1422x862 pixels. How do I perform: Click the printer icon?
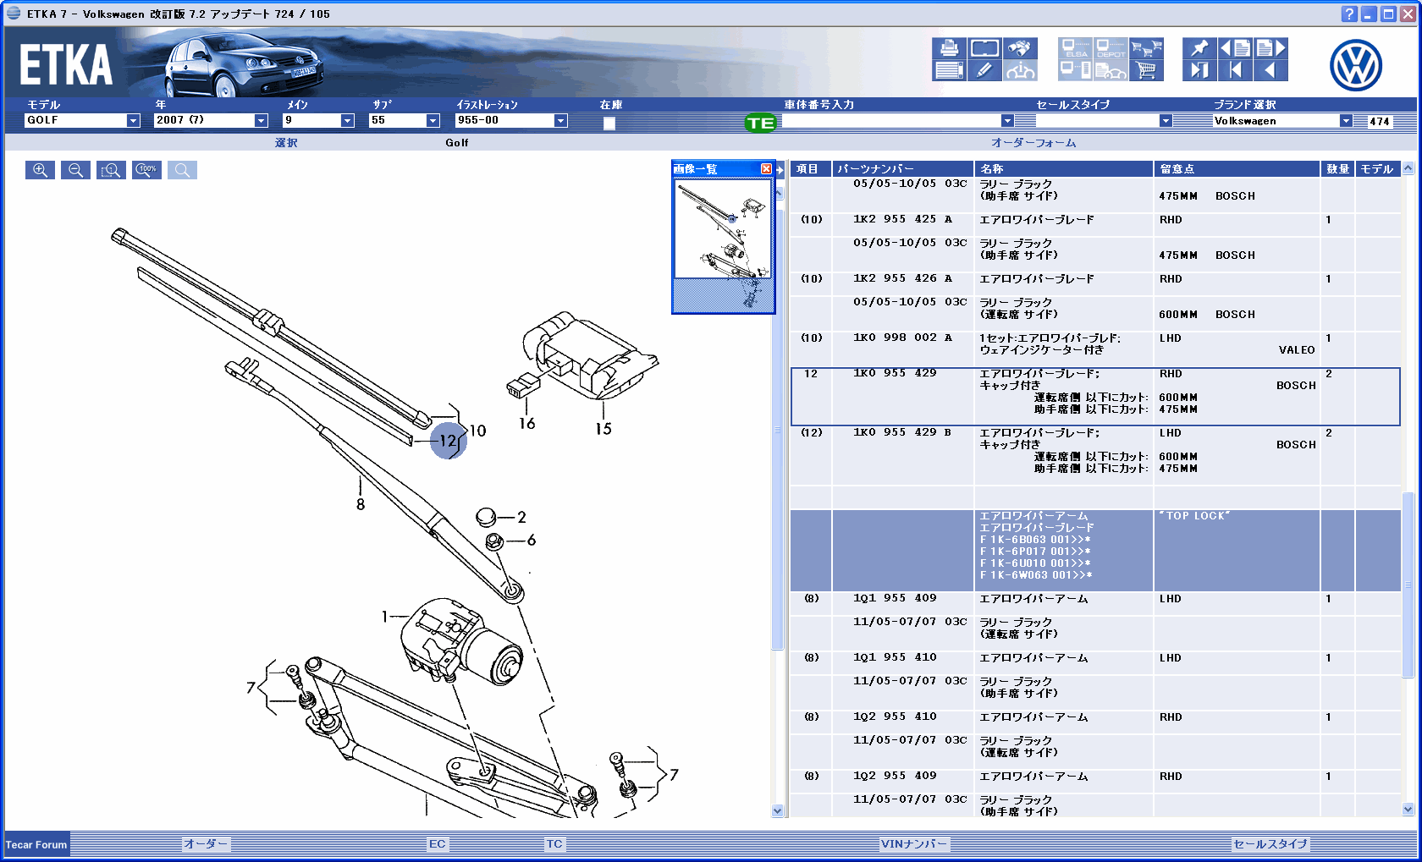coord(950,48)
